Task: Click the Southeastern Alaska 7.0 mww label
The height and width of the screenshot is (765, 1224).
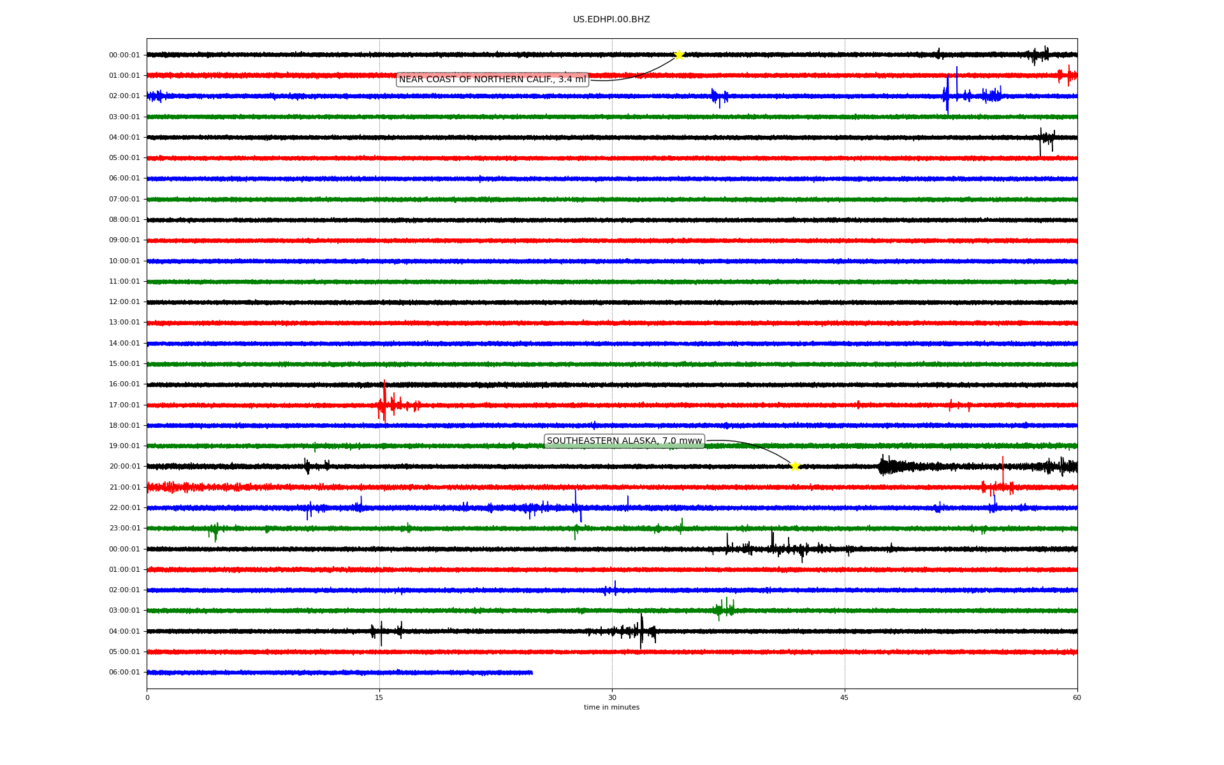Action: 624,441
